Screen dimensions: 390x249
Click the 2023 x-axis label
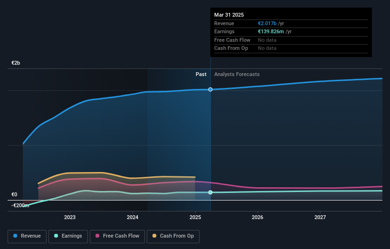coord(70,218)
